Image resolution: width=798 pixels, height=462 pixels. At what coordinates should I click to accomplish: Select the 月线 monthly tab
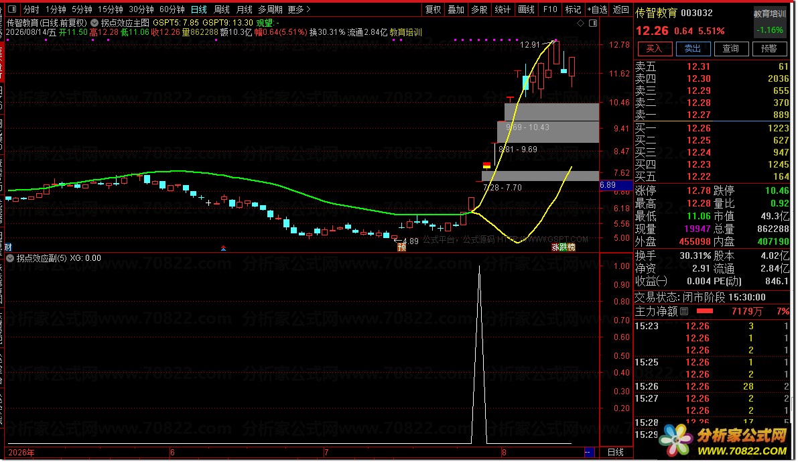(245, 9)
